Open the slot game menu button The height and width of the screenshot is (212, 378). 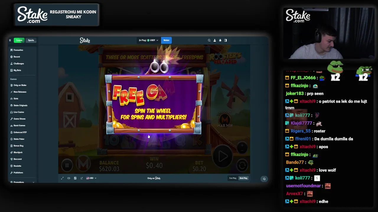pyautogui.click(x=67, y=165)
